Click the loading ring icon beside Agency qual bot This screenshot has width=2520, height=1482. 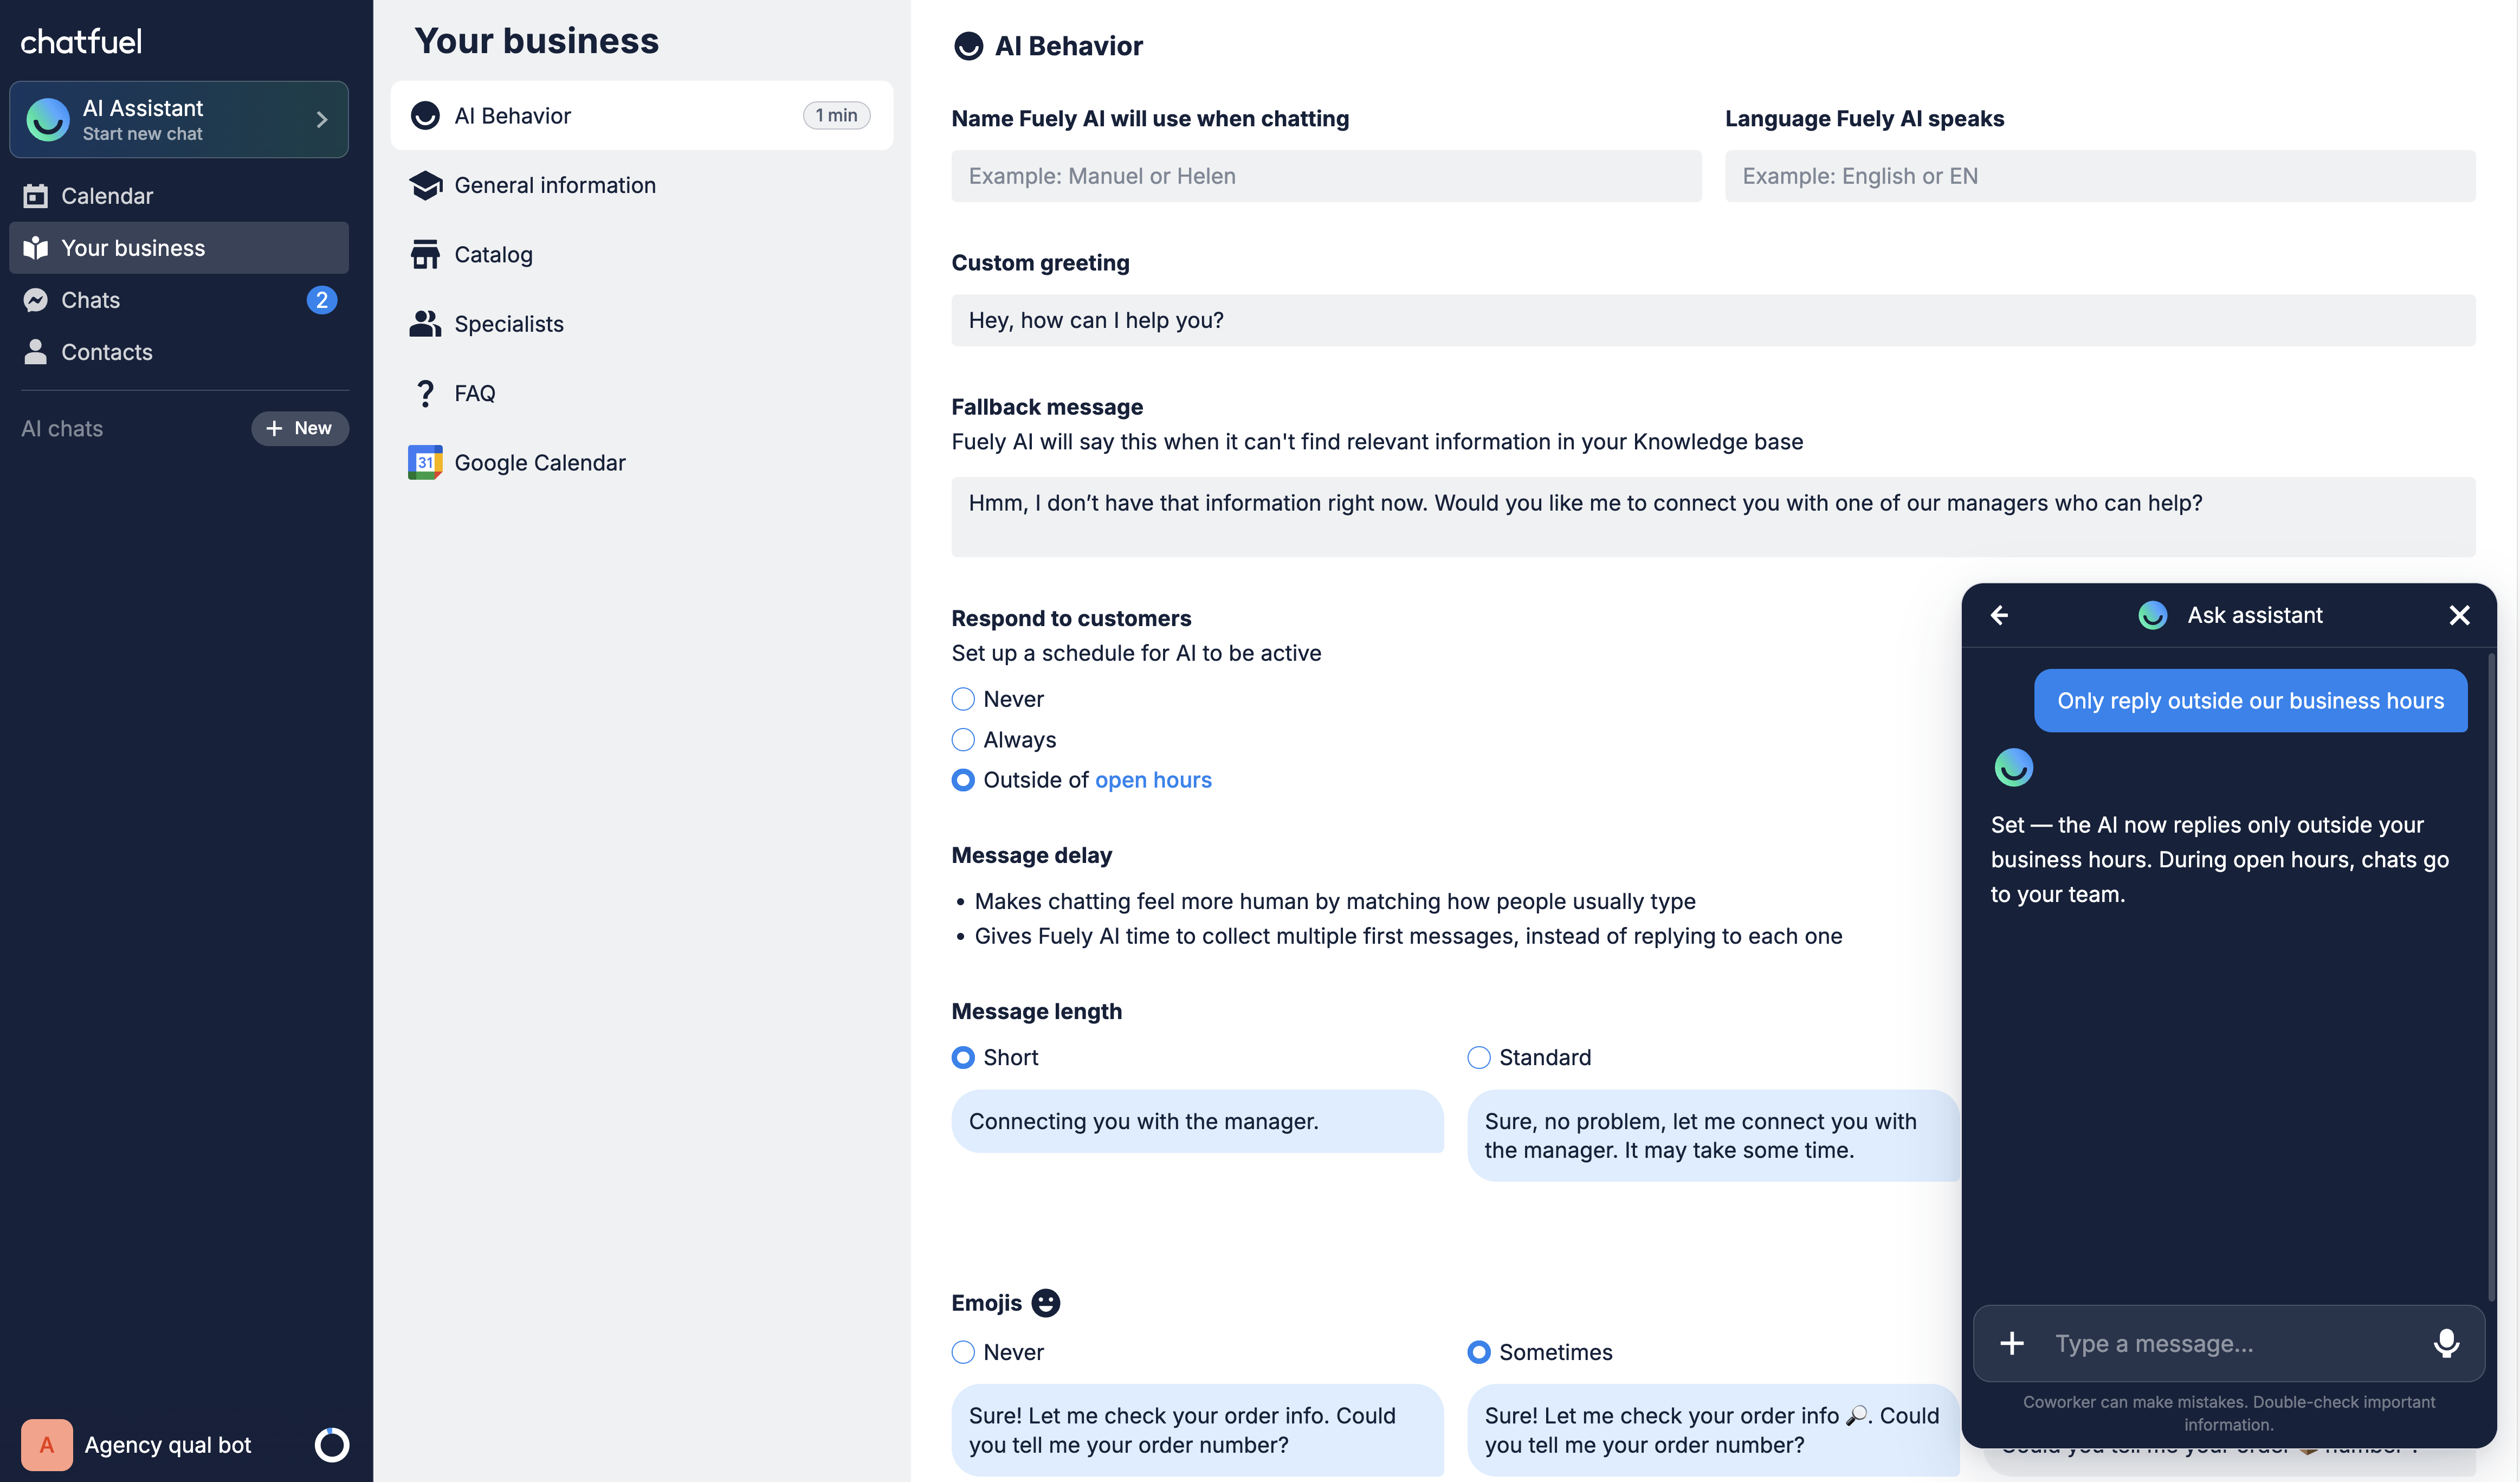[331, 1444]
